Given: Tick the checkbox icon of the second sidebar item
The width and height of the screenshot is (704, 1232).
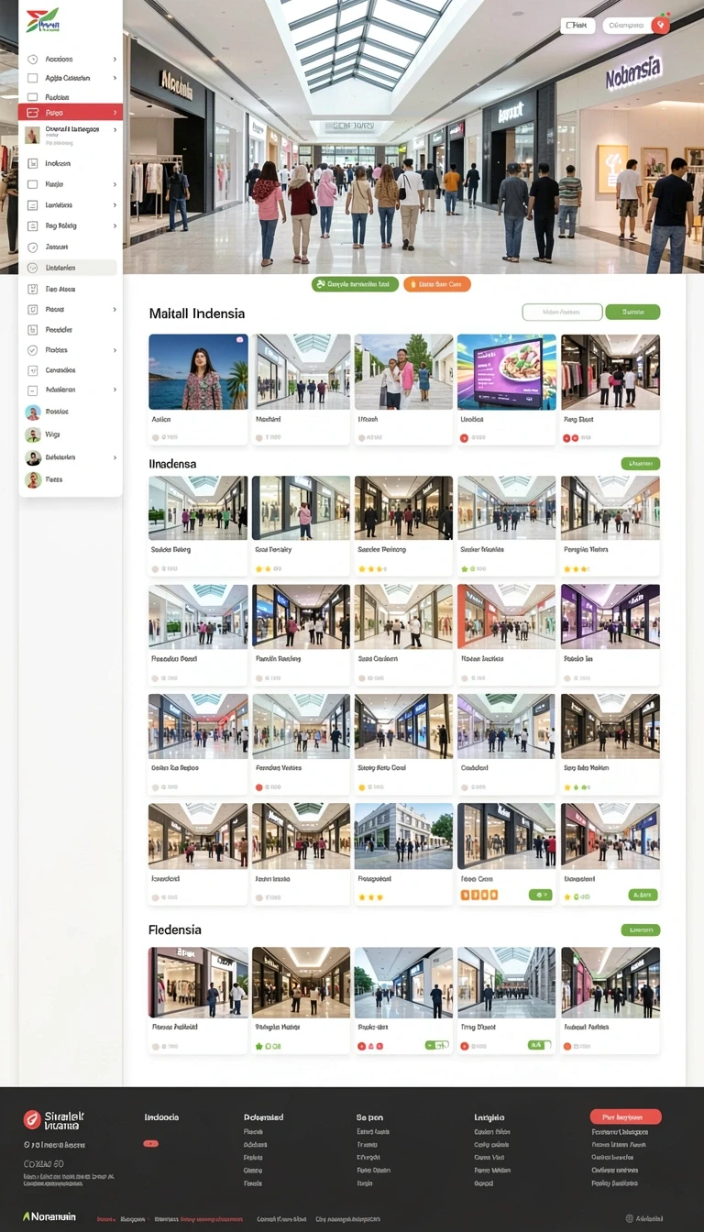Looking at the screenshot, I should pos(33,79).
